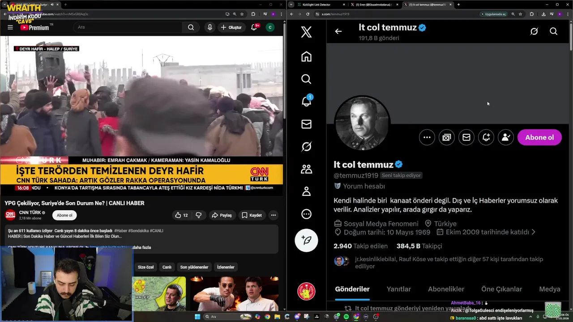
Task: Open the X Home icon in sidebar
Action: tap(306, 57)
